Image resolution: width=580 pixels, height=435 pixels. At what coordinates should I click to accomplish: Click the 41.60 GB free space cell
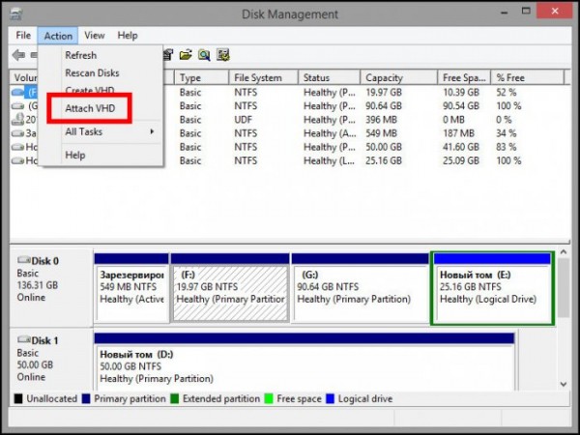[461, 147]
